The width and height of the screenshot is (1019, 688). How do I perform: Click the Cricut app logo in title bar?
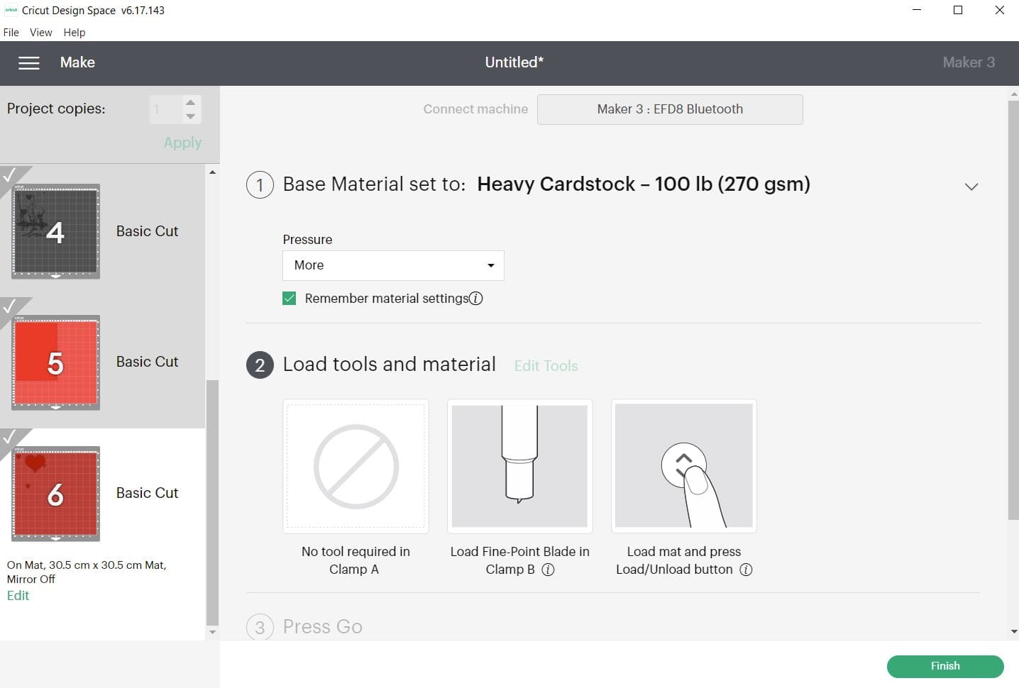coord(11,11)
